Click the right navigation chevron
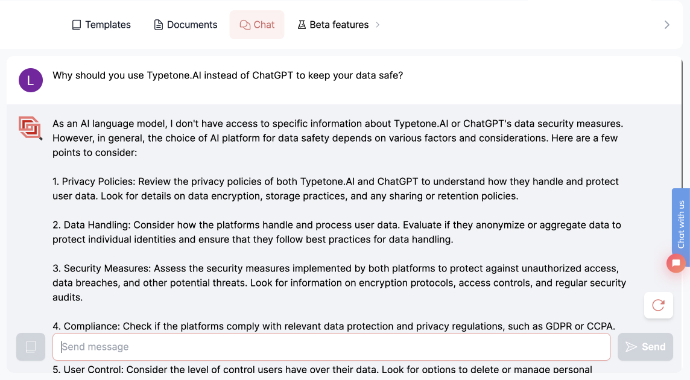The width and height of the screenshot is (690, 380). tap(666, 25)
